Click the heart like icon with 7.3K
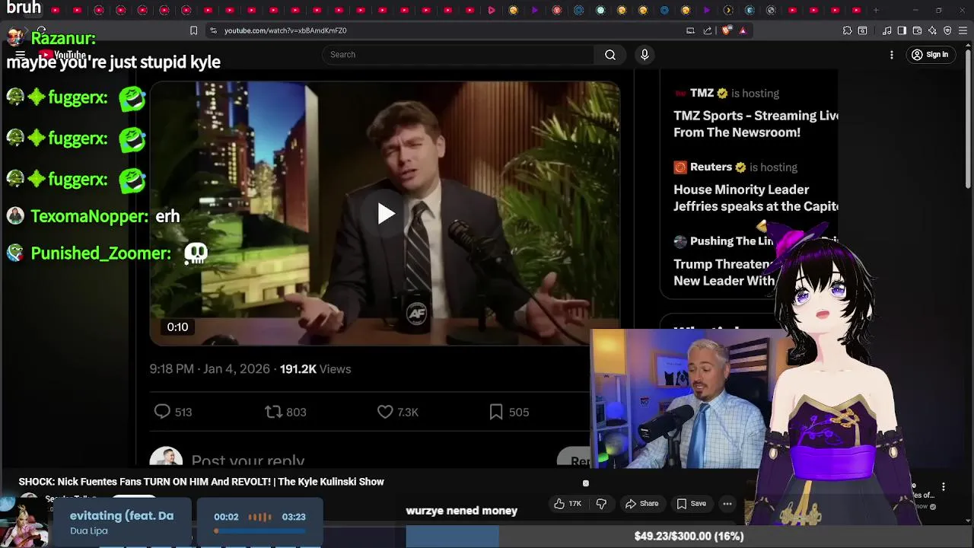Viewport: 974px width, 548px height. pyautogui.click(x=385, y=412)
